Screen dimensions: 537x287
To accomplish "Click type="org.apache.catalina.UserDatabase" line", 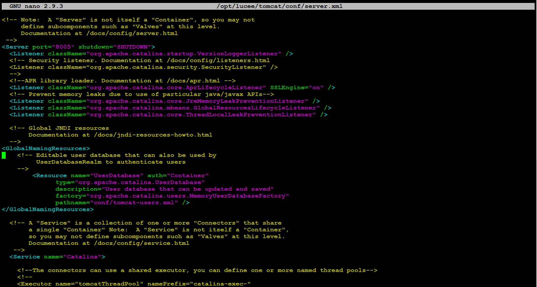I will point(130,182).
